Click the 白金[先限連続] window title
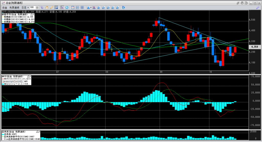Screen dimensions: 262x142 pos(14,3)
